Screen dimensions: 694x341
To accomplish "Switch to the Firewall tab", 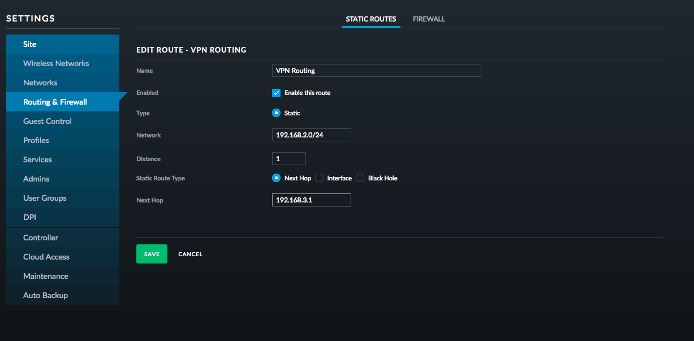I will 429,19.
